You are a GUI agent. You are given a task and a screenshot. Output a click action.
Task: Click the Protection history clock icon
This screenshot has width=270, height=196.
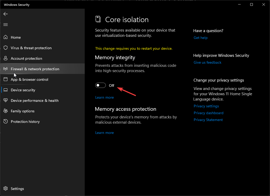point(6,121)
